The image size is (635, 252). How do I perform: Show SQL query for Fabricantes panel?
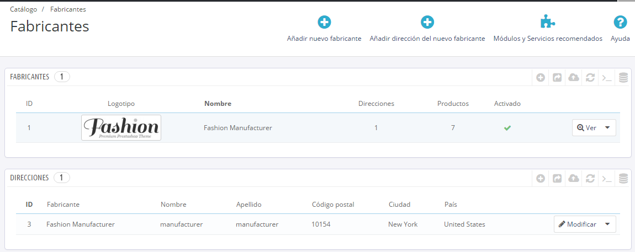607,78
